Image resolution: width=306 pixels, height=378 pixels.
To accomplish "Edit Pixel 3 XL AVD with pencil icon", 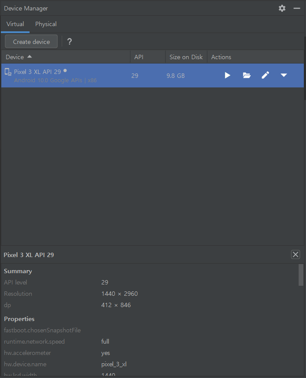I will point(265,75).
